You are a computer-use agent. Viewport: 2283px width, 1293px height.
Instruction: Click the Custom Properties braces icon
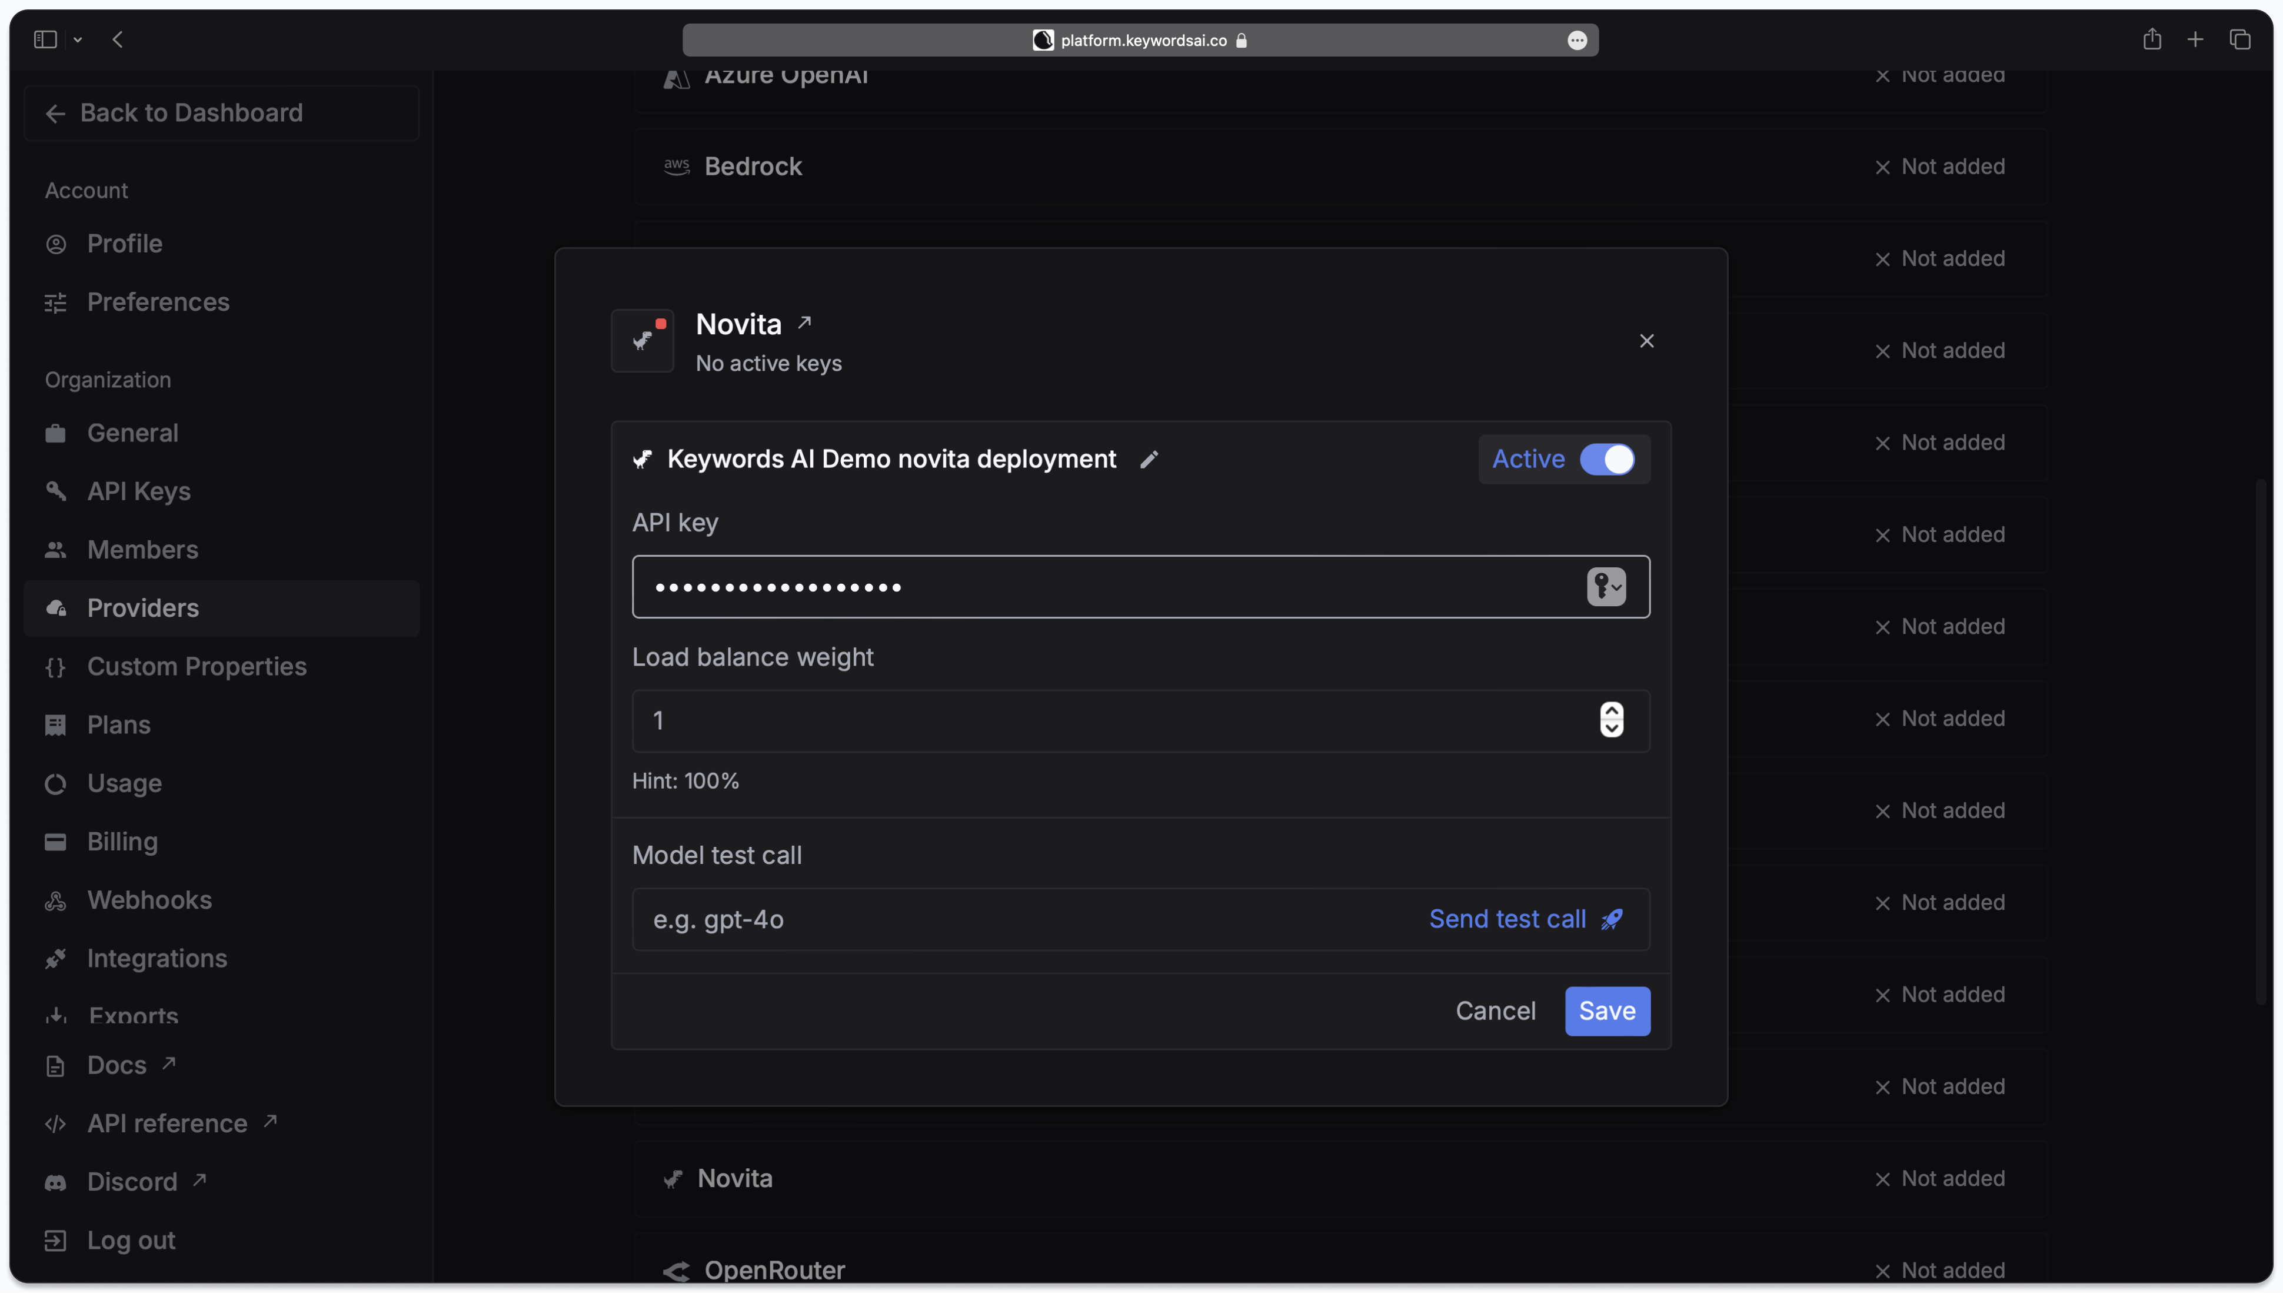[56, 667]
